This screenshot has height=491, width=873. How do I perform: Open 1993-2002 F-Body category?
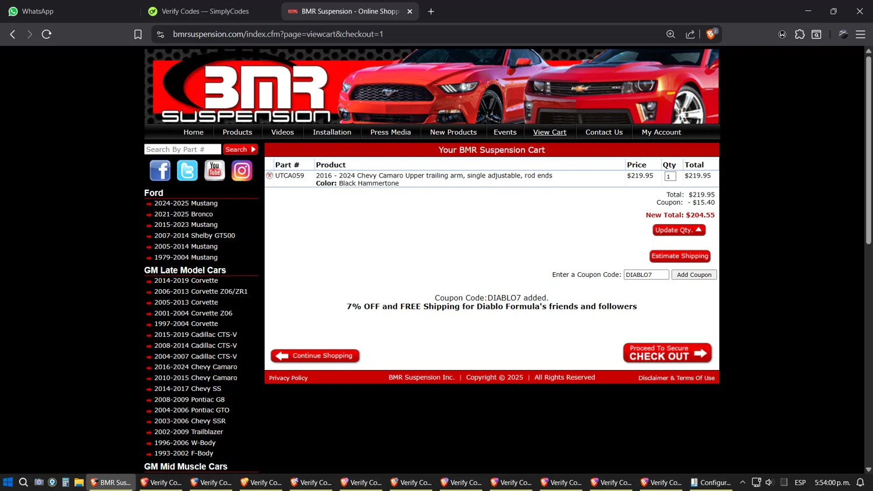[183, 453]
